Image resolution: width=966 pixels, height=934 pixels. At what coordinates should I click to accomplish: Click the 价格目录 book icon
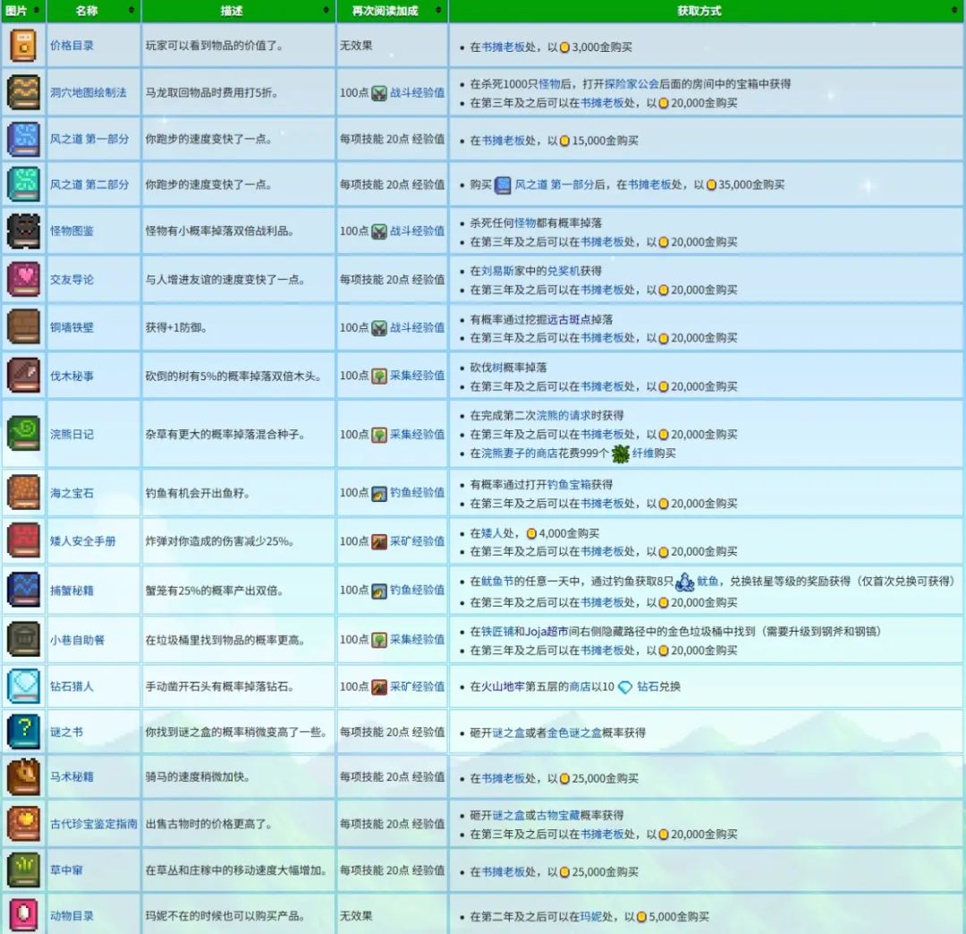point(24,45)
